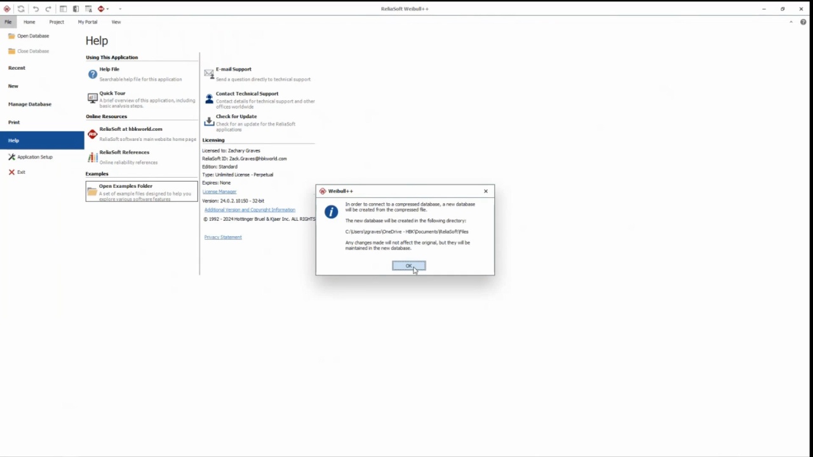The width and height of the screenshot is (813, 457).
Task: Click the Quick Tour monitor icon
Action: (93, 98)
